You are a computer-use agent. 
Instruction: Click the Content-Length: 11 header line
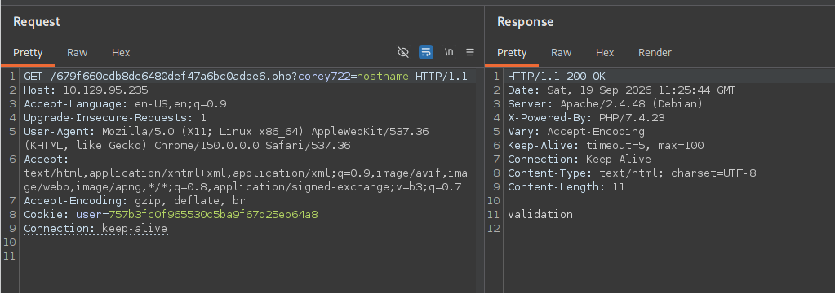pos(566,187)
